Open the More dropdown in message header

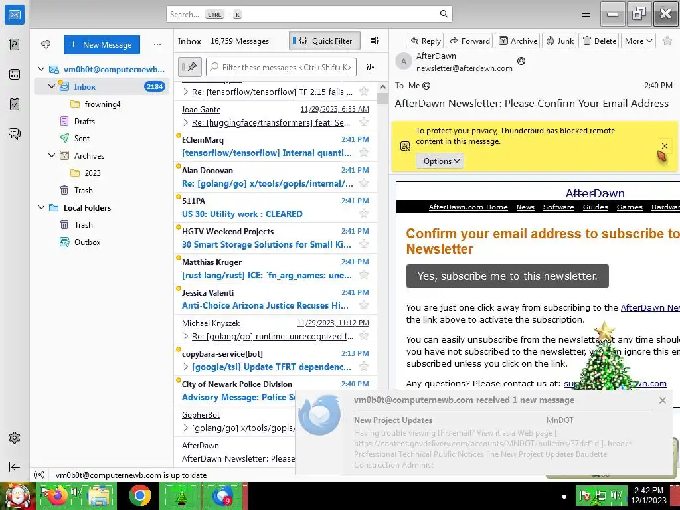coord(638,41)
